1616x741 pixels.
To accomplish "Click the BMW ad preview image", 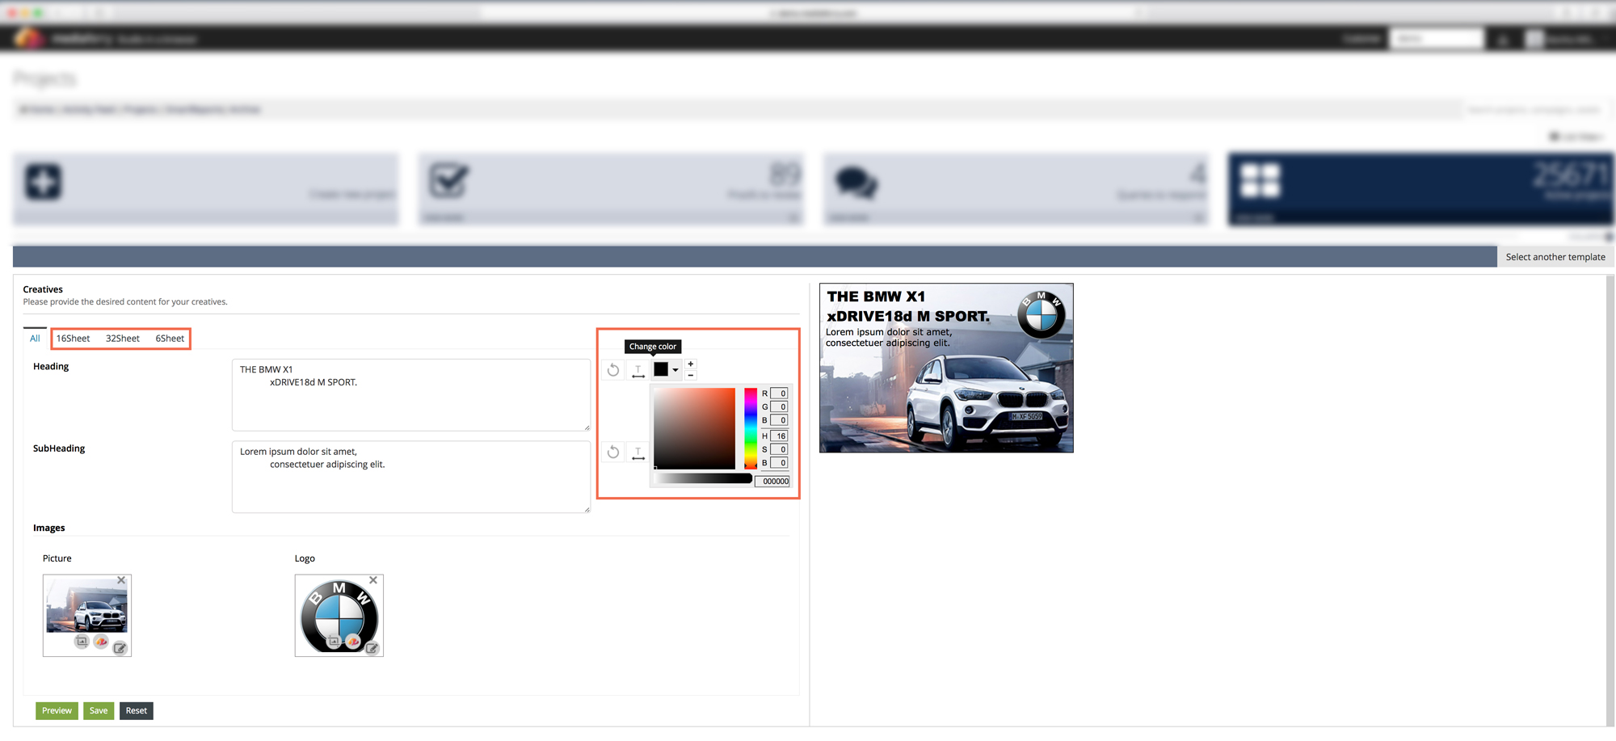I will (x=946, y=368).
